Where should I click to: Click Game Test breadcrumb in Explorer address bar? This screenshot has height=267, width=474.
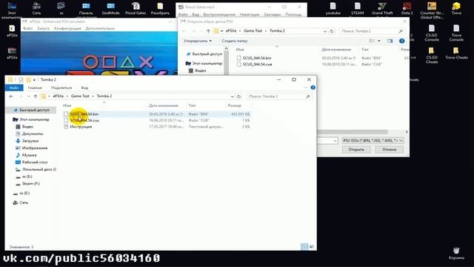[80, 96]
